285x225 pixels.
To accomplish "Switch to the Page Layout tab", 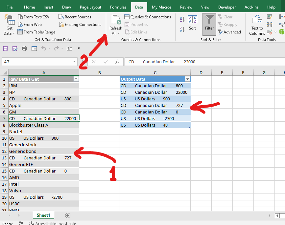I will point(90,7).
